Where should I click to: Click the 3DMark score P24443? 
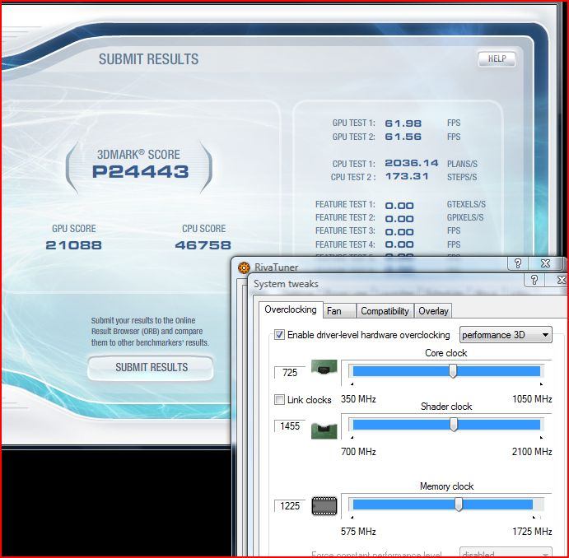click(140, 171)
